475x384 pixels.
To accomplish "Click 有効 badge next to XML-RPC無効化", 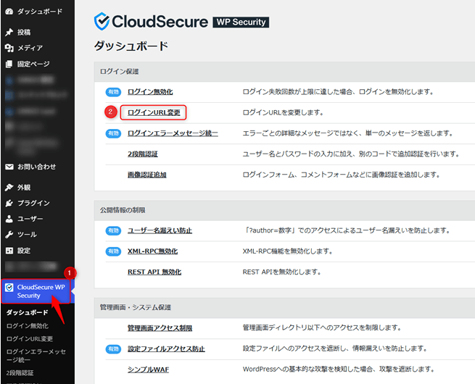I will click(x=113, y=251).
